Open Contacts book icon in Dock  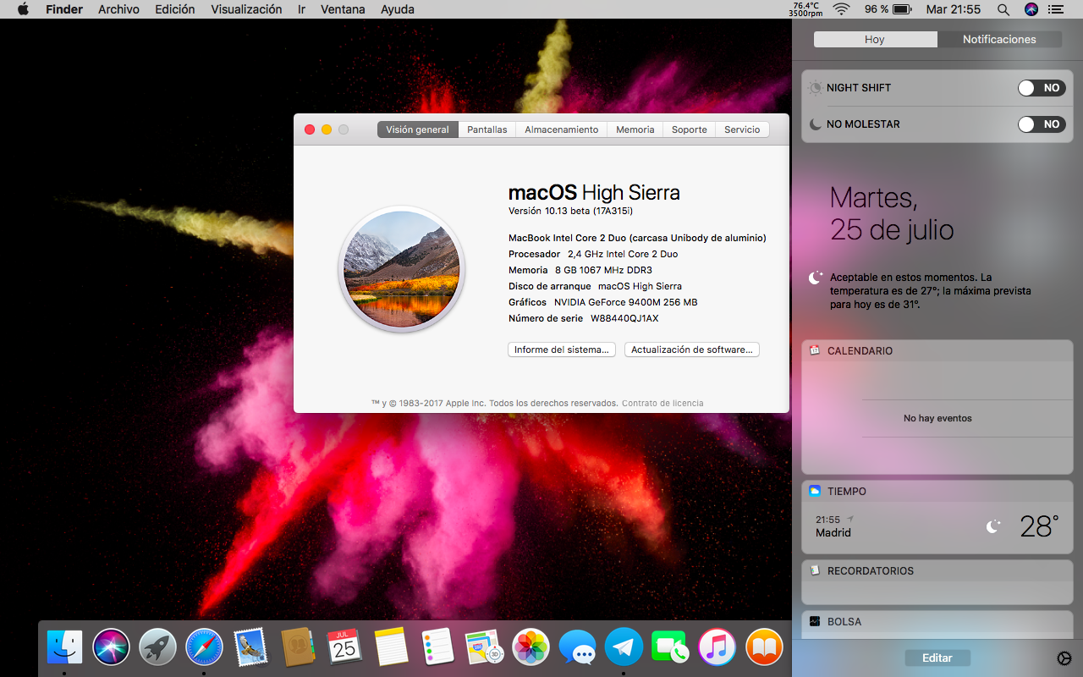pos(298,647)
